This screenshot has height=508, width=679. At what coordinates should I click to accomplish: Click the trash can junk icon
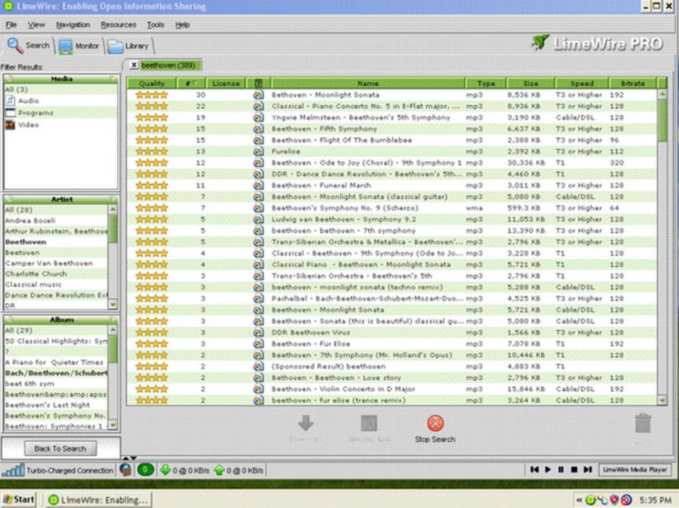[643, 423]
